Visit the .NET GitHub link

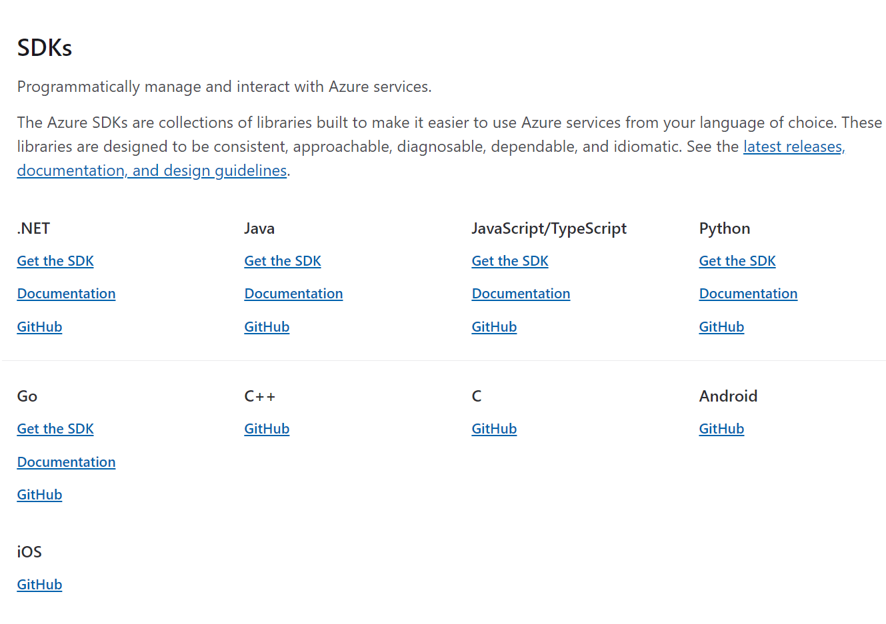(39, 327)
